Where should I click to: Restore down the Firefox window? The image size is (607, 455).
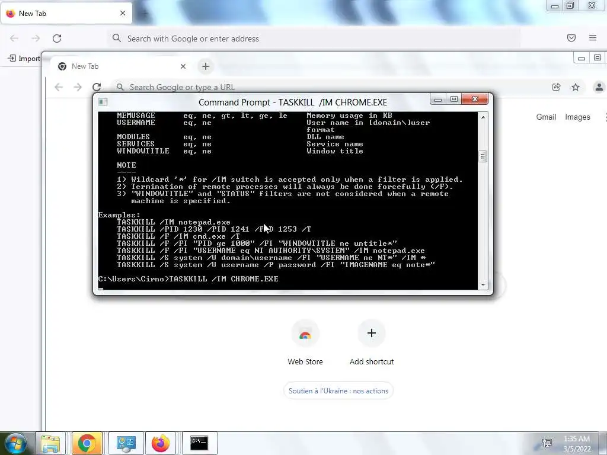coord(570,6)
